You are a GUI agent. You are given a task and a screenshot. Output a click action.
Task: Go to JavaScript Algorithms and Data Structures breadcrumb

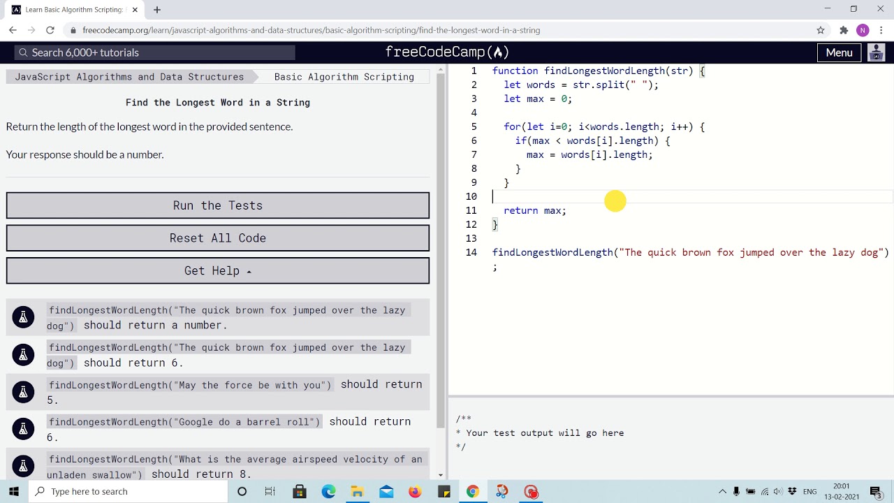(129, 77)
